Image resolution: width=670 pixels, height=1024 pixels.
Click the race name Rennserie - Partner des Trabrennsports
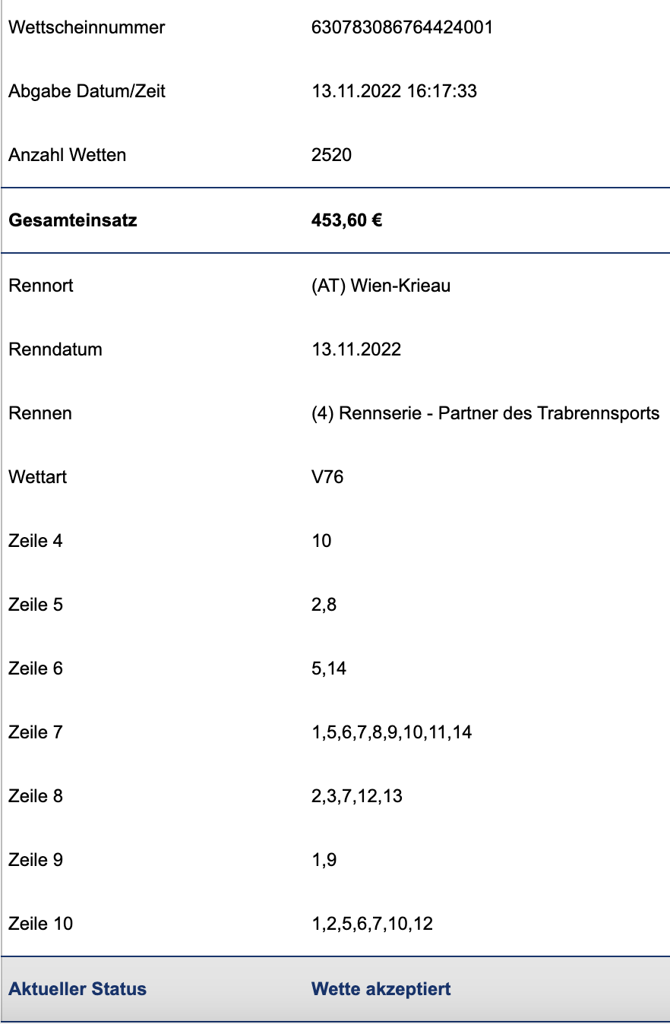coord(499,413)
